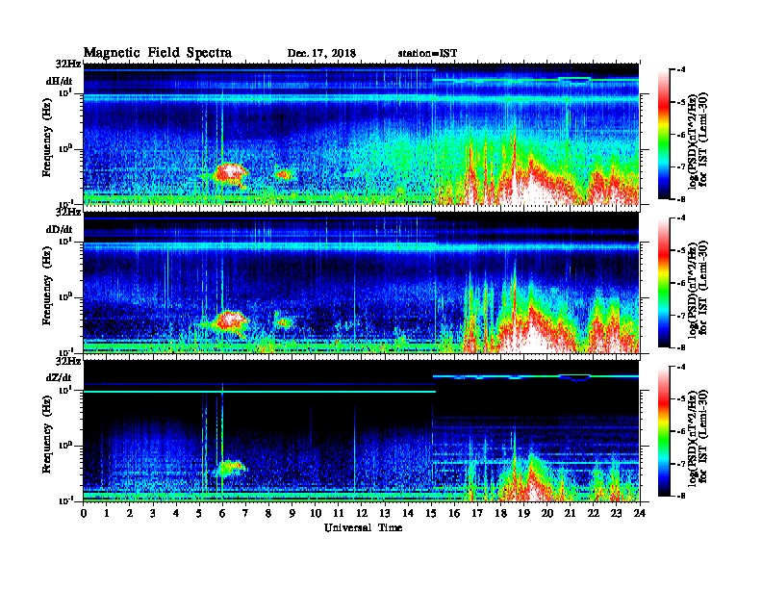Select the dD/dt panel label
This screenshot has width=762, height=589.
tap(60, 229)
